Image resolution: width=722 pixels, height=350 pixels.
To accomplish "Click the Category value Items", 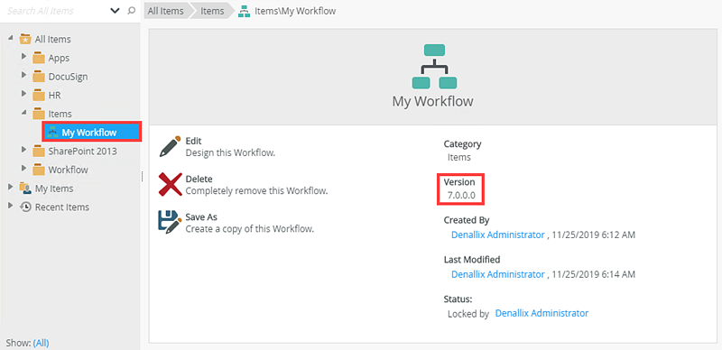I will coord(459,157).
